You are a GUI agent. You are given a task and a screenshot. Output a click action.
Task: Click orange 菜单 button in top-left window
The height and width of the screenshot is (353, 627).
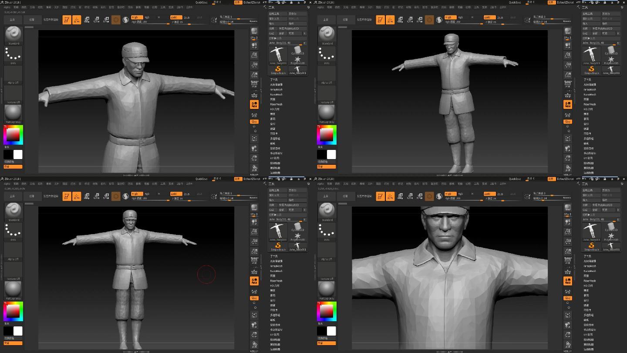pyautogui.click(x=237, y=2)
